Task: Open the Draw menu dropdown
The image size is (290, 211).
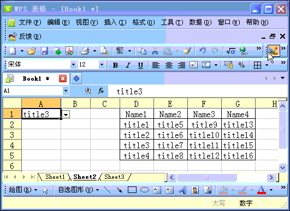Action: (x=23, y=190)
